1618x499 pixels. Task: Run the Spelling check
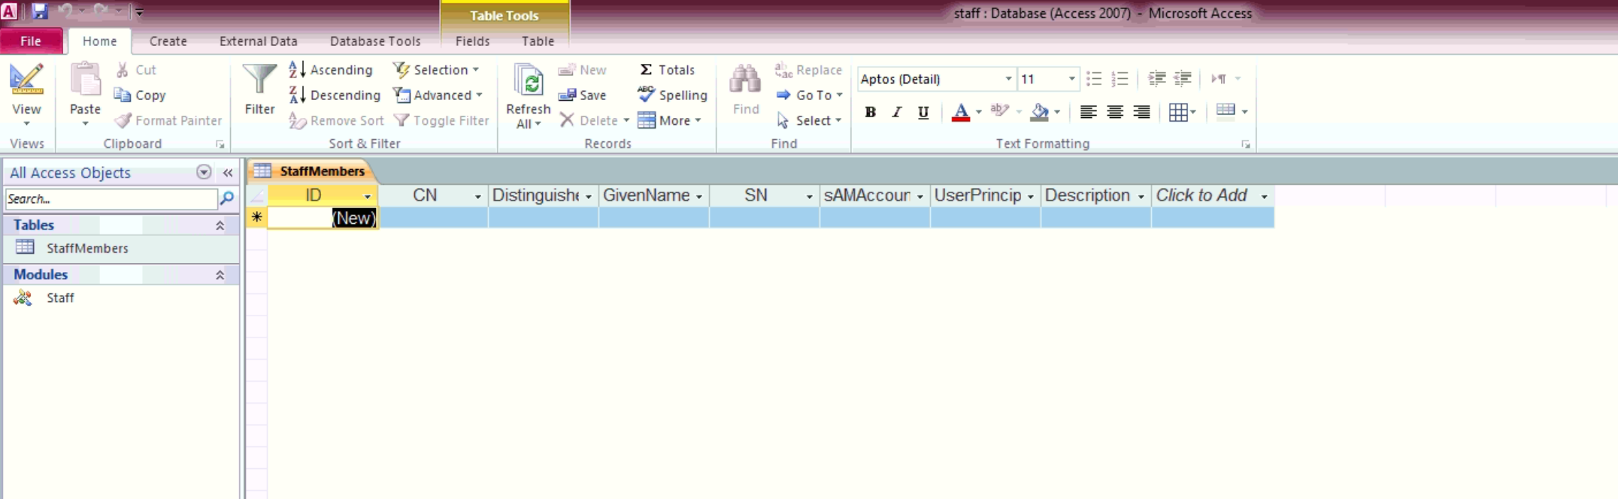(x=672, y=95)
